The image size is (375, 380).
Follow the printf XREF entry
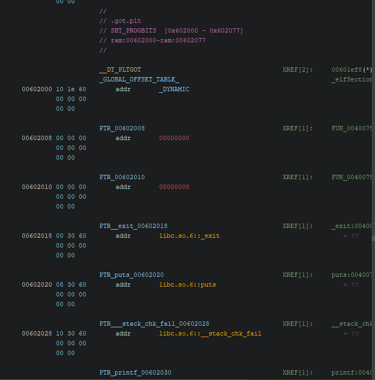pyautogui.click(x=352, y=372)
